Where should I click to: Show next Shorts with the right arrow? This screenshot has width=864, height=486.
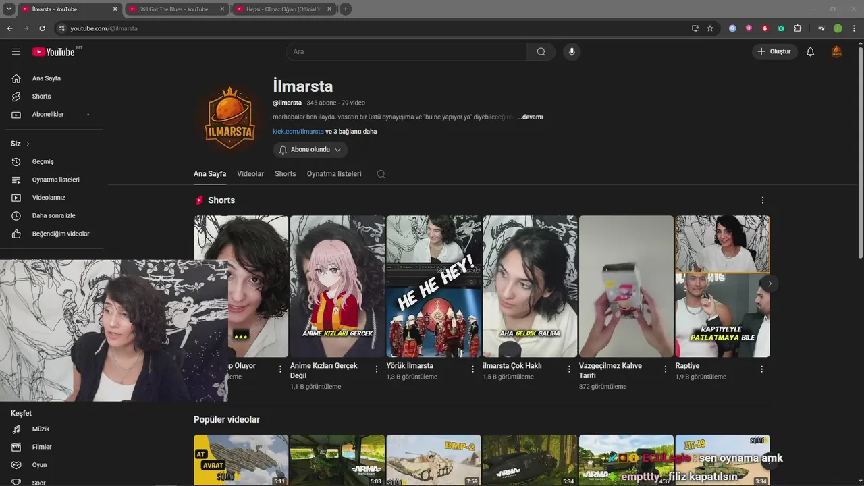point(769,283)
